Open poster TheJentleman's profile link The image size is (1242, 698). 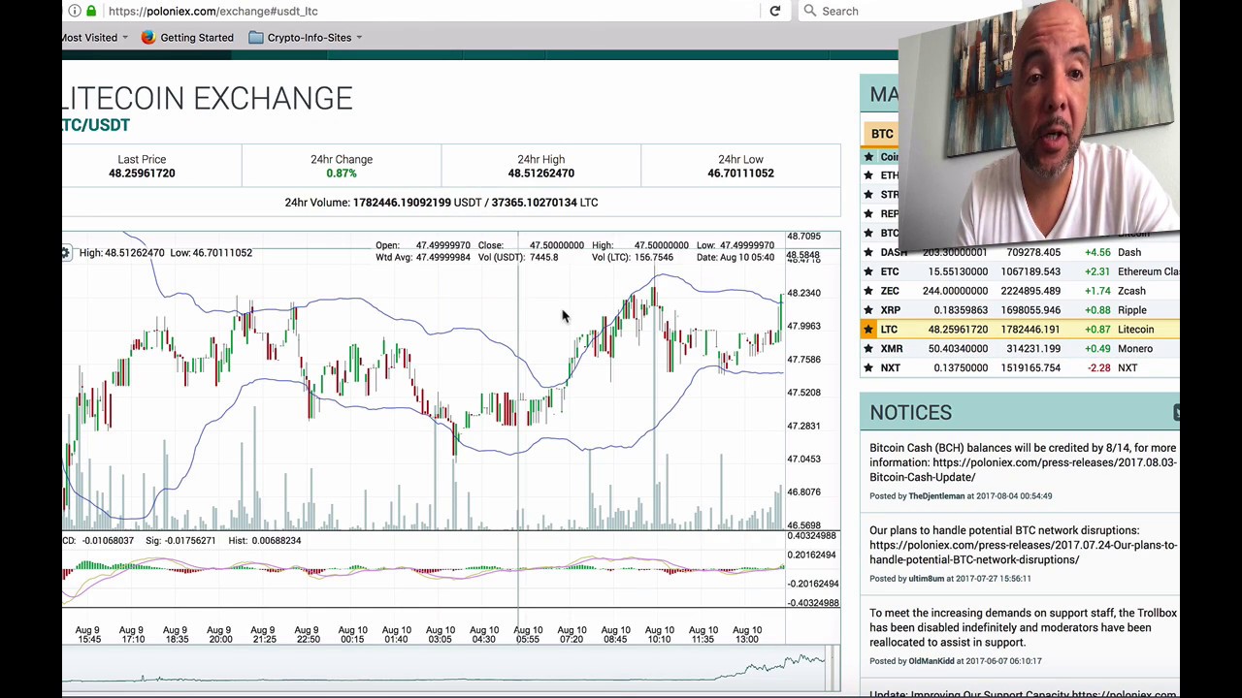tap(936, 496)
